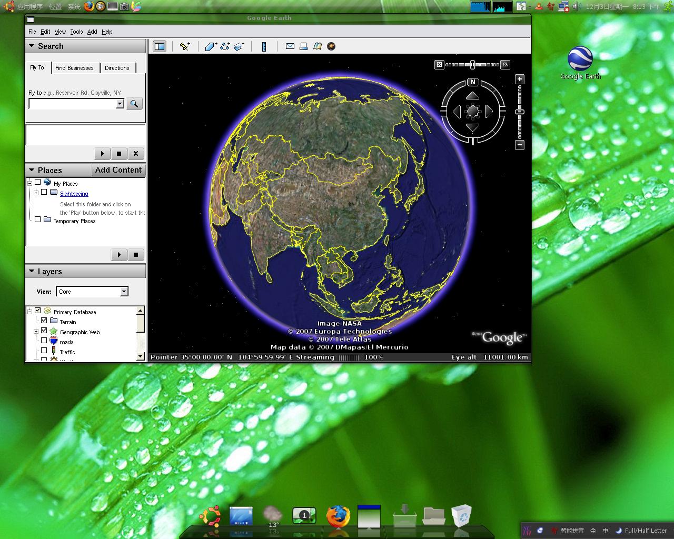Tilt view to top-down with left tilt icon
The height and width of the screenshot is (539, 674).
[x=439, y=64]
